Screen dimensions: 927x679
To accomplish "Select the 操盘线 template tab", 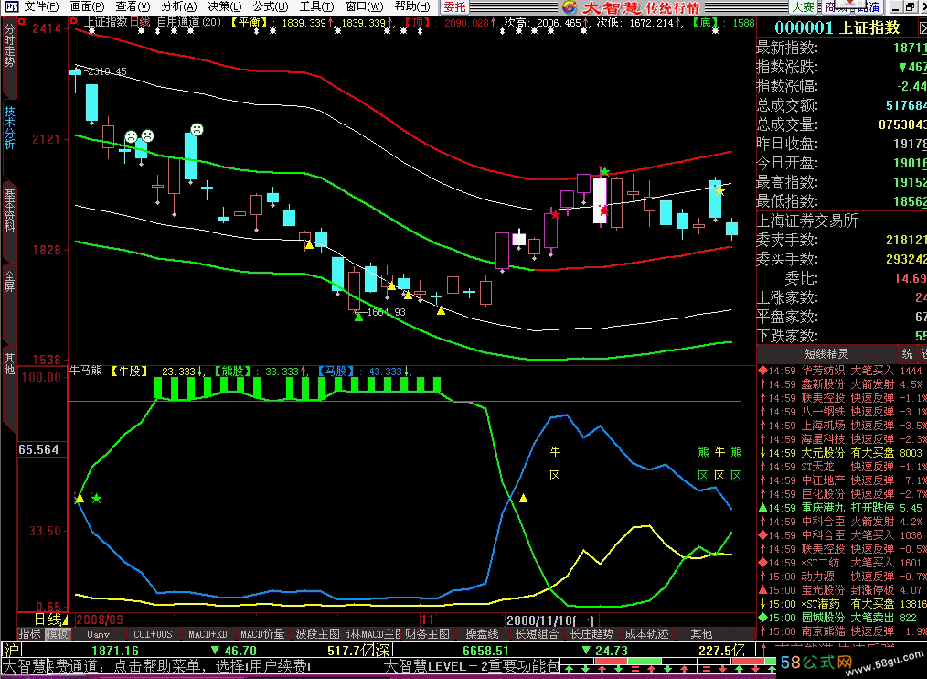I will click(482, 634).
